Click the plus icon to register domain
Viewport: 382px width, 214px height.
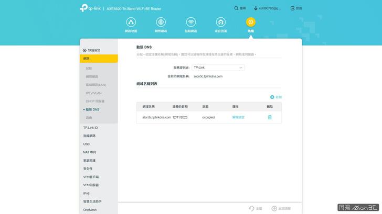[272, 97]
